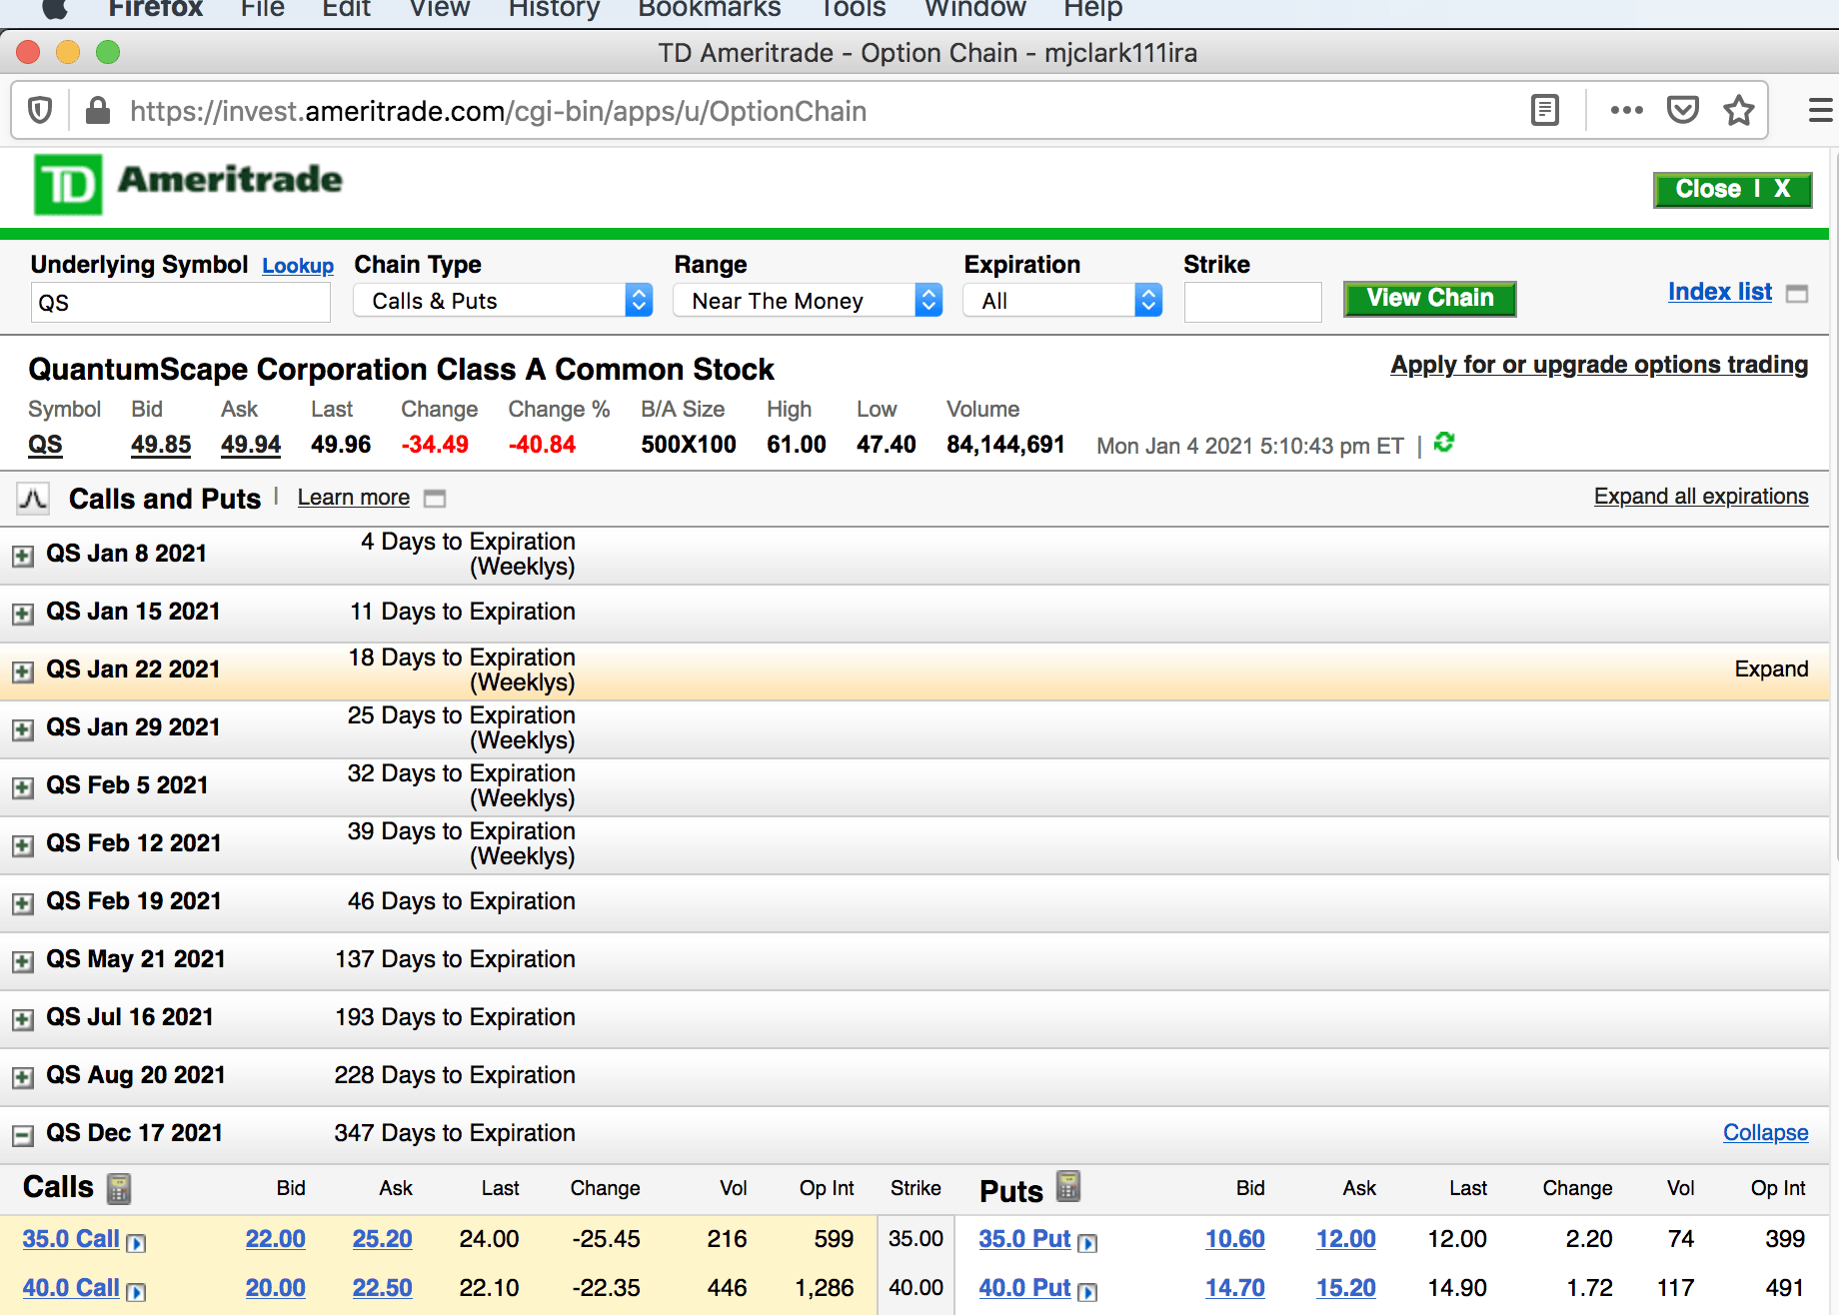Toggle the reader view icon

tap(1544, 110)
